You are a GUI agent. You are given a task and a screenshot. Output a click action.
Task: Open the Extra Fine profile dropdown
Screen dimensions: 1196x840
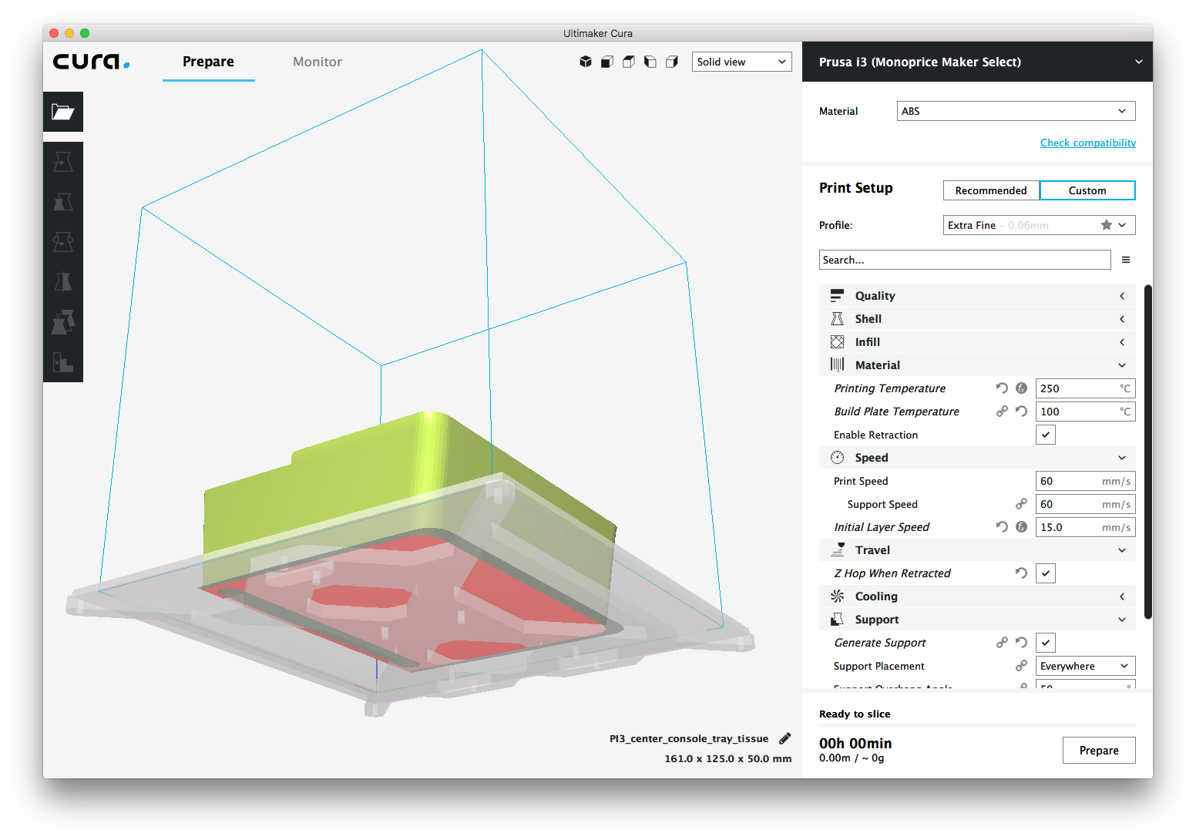(x=1039, y=225)
